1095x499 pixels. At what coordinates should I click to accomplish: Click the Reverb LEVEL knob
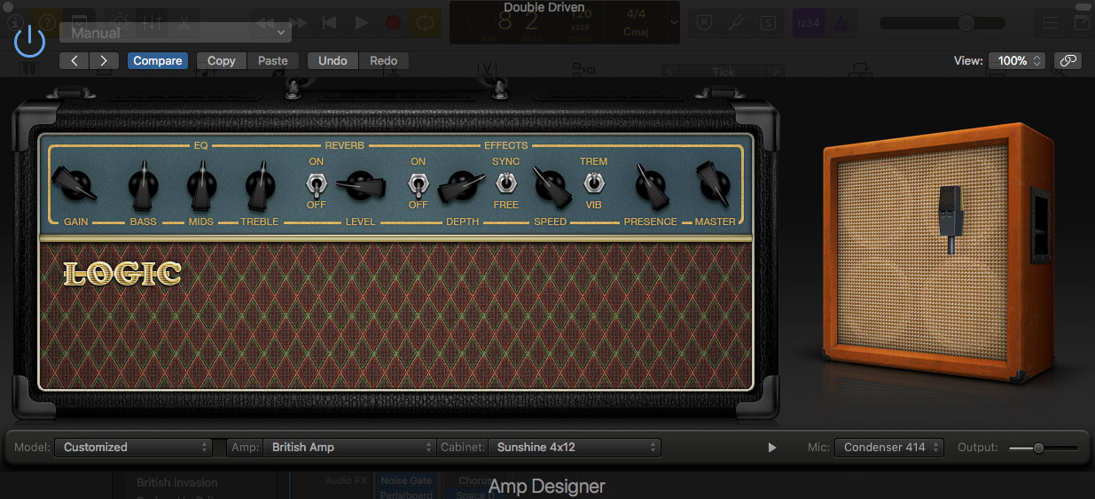point(361,185)
